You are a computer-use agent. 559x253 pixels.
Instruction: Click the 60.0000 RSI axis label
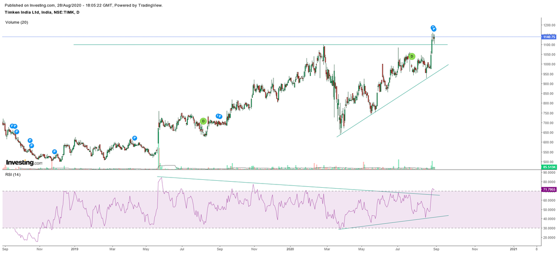click(x=549, y=200)
